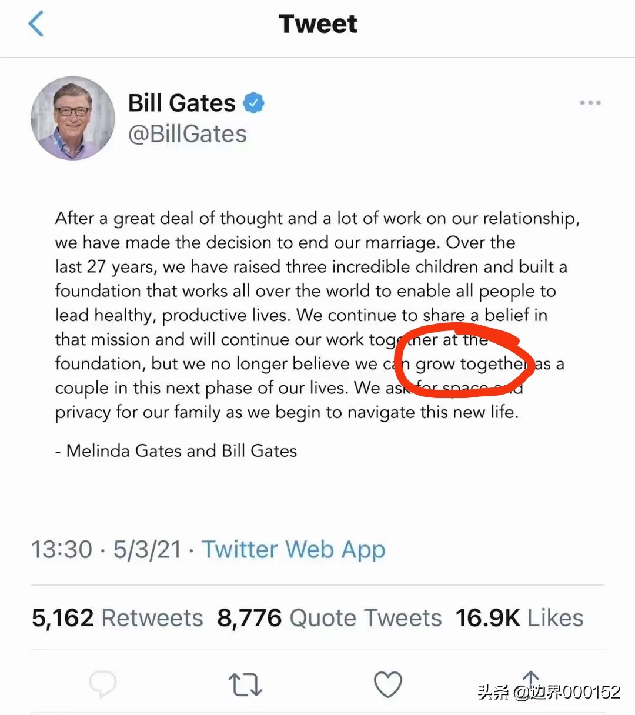
Task: Open Bill Gates profile picture
Action: click(x=73, y=118)
